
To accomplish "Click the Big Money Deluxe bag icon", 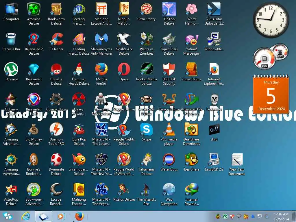I will 34,129.
